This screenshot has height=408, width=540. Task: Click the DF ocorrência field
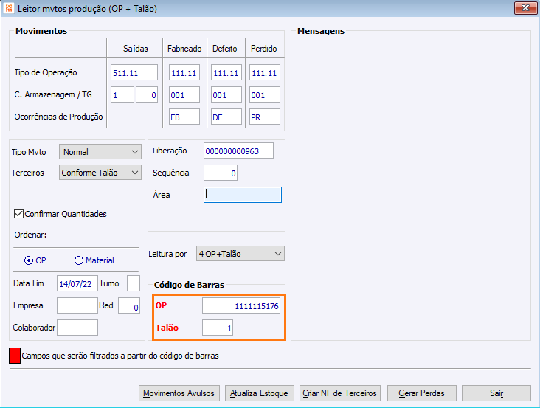[226, 117]
